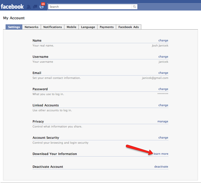Click change link for Username
Viewport: 201px width, 183px height.
[x=163, y=57]
